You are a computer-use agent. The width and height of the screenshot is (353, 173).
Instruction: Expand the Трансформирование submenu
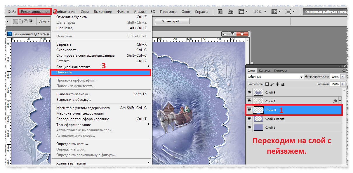(149, 124)
